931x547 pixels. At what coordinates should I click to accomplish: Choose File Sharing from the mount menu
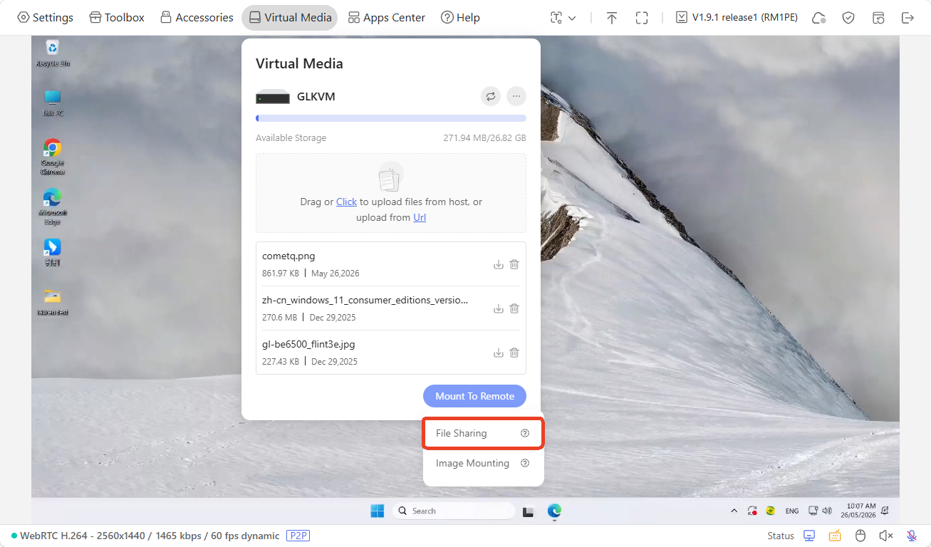(483, 433)
